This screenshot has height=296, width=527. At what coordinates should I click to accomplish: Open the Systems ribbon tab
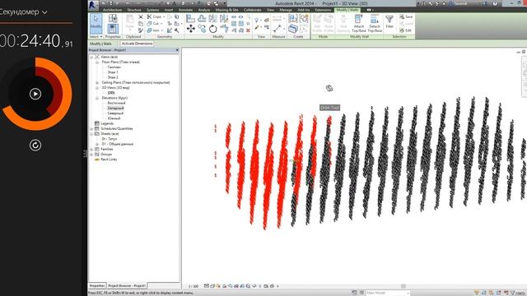point(152,10)
